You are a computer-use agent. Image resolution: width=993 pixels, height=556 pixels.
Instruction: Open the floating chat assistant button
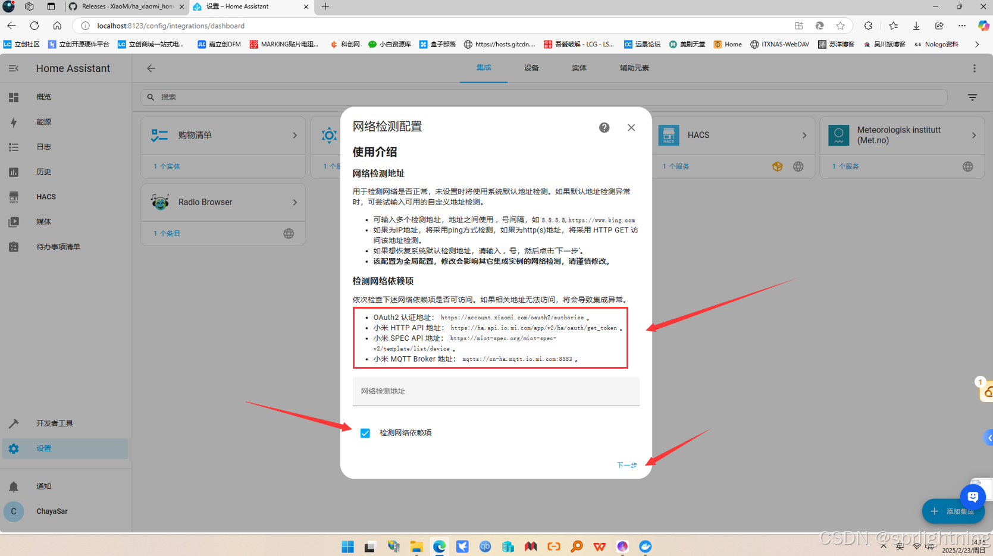(973, 496)
